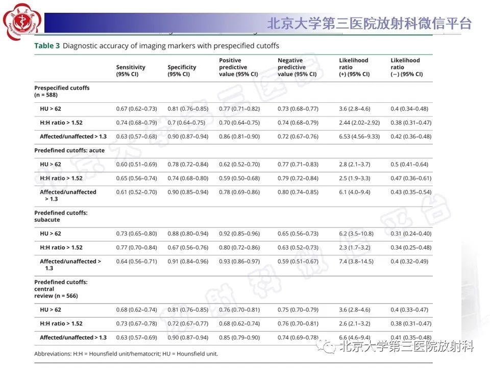This screenshot has height=368, width=490.
Task: Click the central review value '0.75 (0.70–0.79)'
Action: 298,310
